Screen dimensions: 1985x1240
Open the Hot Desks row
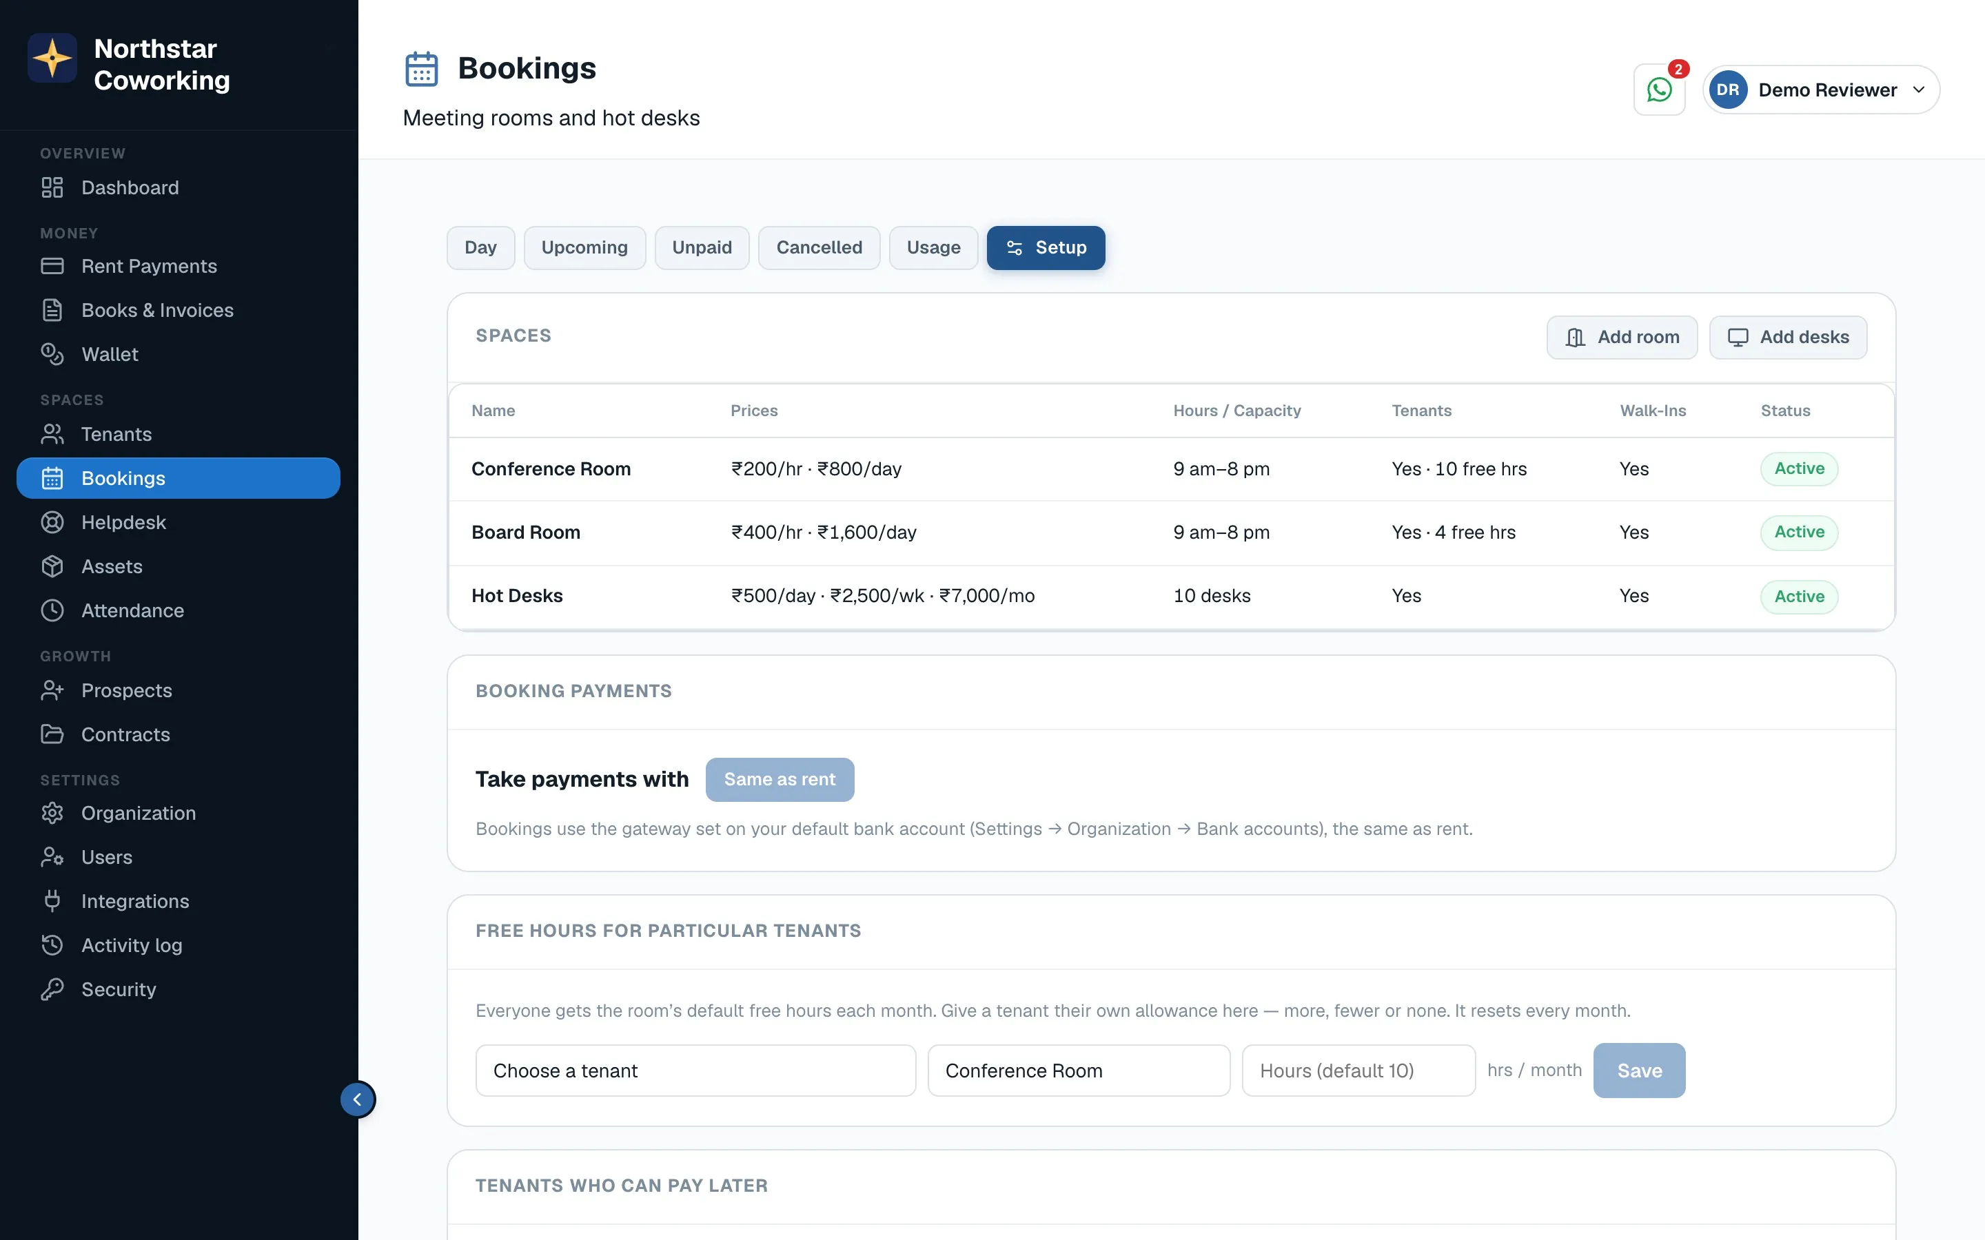[1171, 597]
